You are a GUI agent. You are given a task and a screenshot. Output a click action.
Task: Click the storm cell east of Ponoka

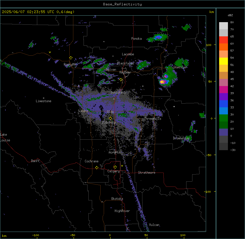point(158,37)
